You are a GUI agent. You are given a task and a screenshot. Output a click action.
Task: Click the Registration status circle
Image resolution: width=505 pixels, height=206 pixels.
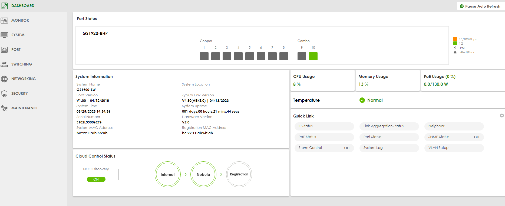(x=239, y=175)
